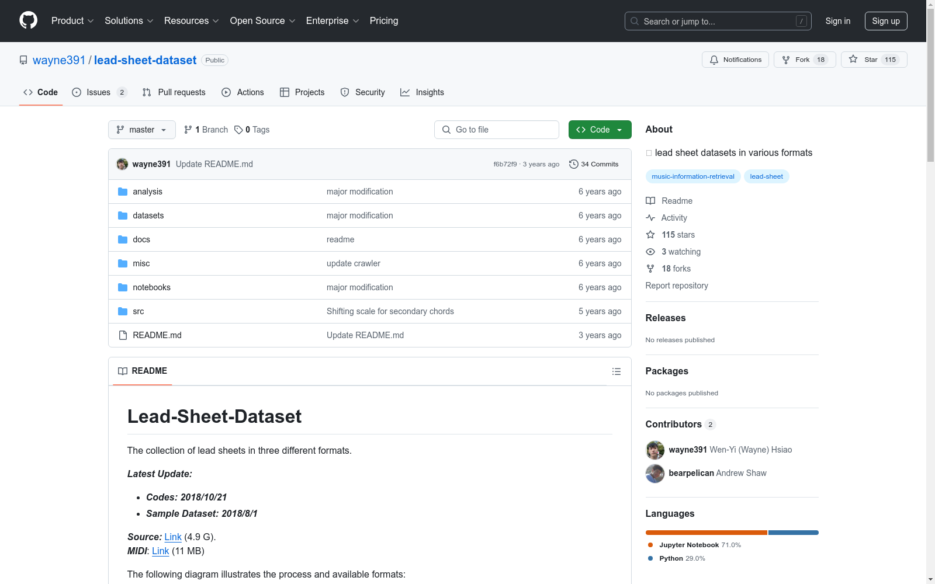Open the notebooks folder
The image size is (935, 584).
151,287
